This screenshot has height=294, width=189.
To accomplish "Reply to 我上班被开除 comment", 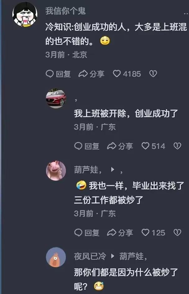I will point(87,146).
